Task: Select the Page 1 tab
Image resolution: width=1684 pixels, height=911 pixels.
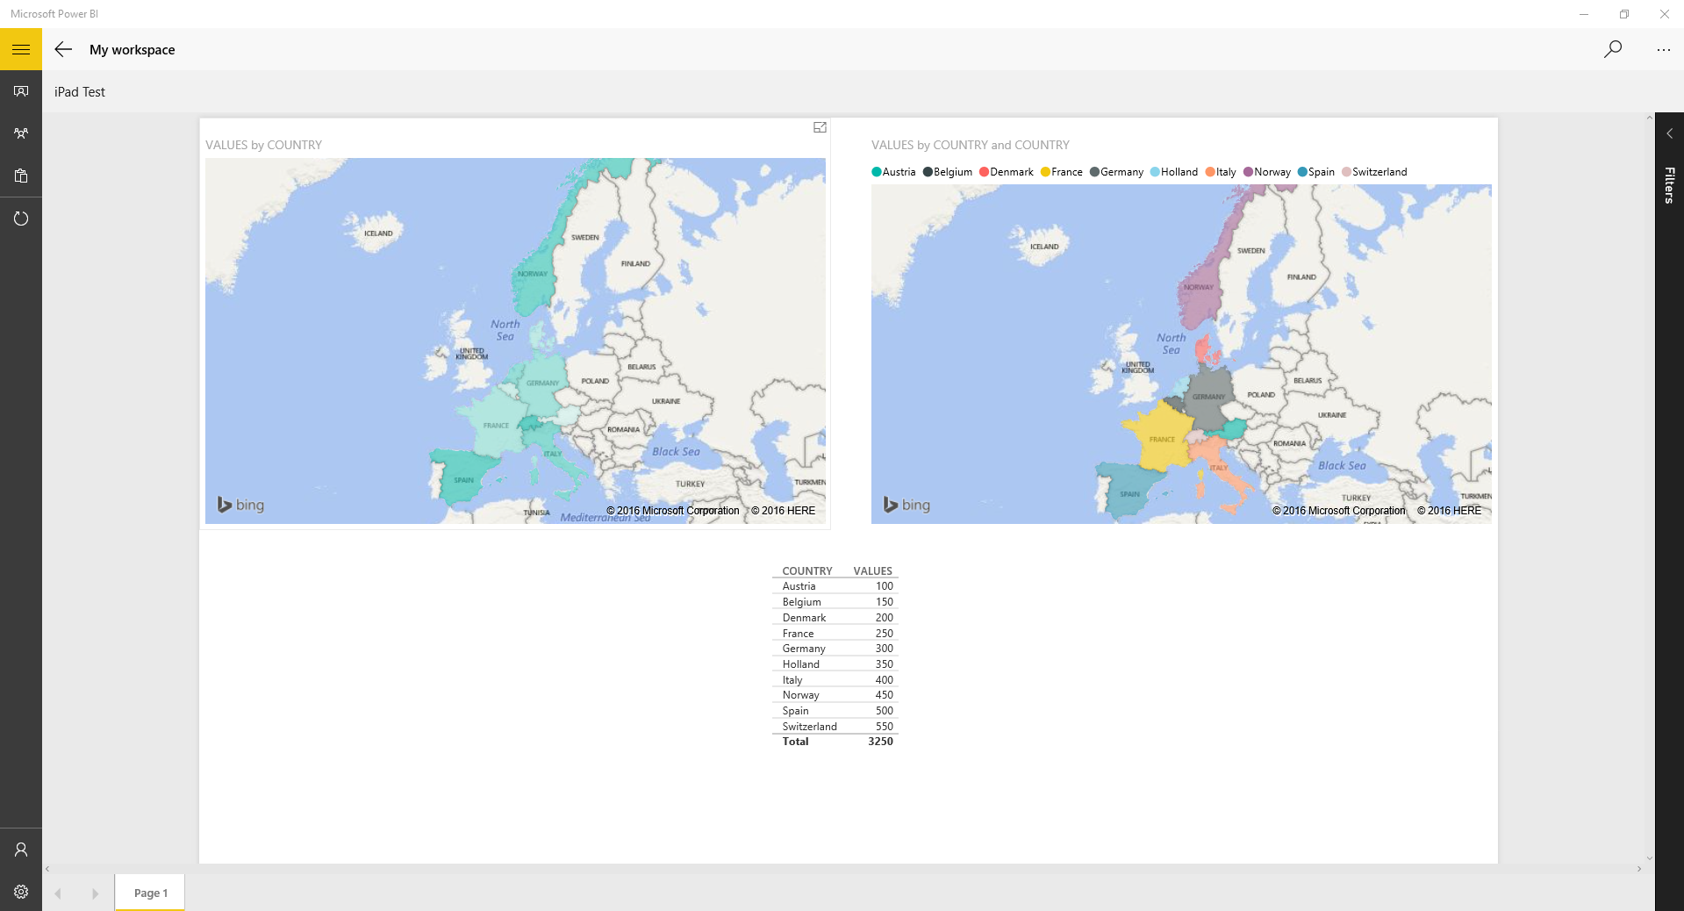Action: 150,893
